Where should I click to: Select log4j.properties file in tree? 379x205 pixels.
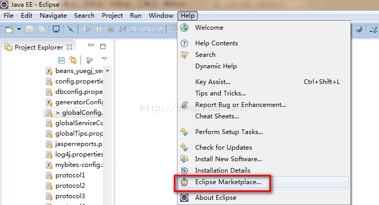coord(75,154)
